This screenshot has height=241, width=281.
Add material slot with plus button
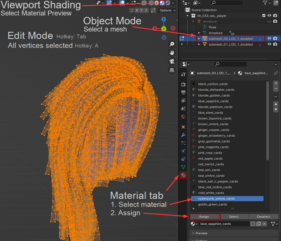click(x=276, y=83)
